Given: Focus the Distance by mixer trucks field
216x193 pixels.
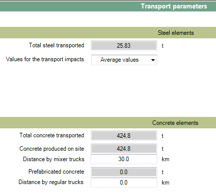Looking at the screenshot, I should [x=124, y=159].
